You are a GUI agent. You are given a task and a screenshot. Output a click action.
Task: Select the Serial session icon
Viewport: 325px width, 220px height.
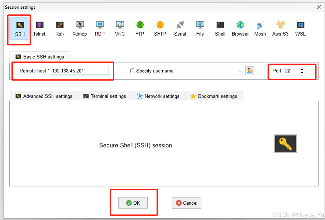pos(180,29)
